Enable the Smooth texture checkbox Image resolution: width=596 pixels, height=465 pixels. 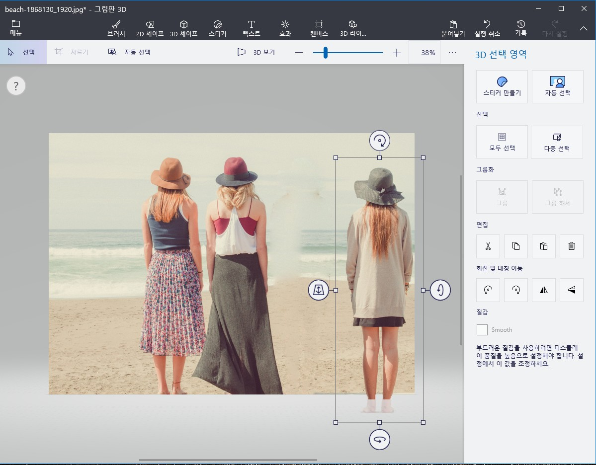pos(482,330)
